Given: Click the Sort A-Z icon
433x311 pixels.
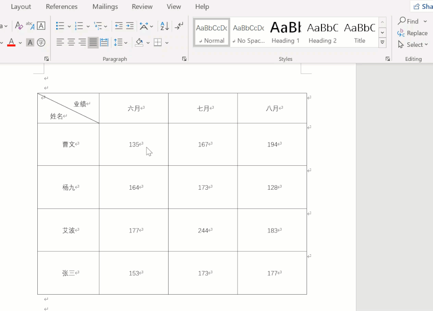Looking at the screenshot, I should [x=165, y=26].
